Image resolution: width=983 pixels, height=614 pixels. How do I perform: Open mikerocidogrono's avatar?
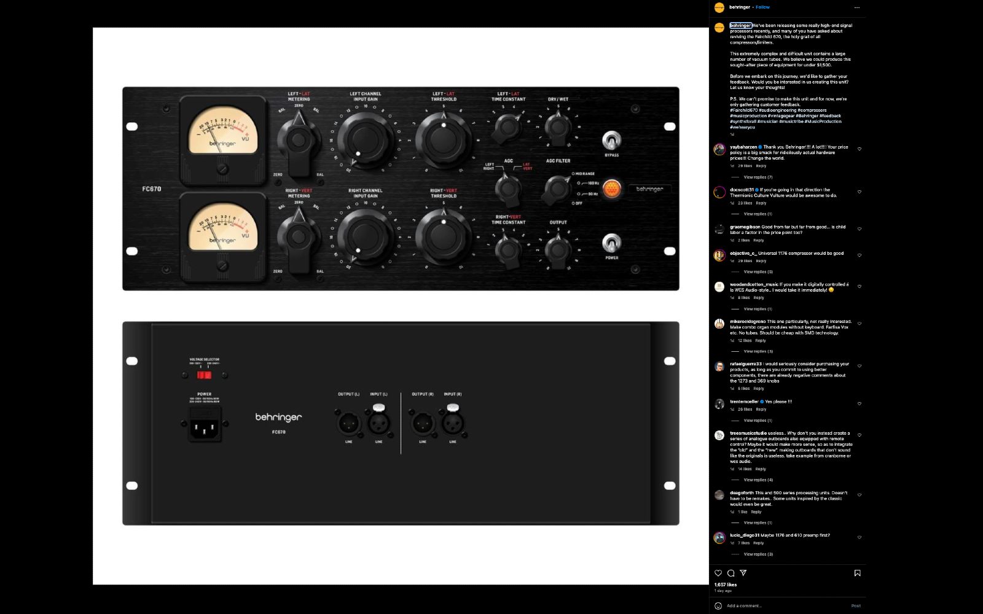[x=719, y=324]
